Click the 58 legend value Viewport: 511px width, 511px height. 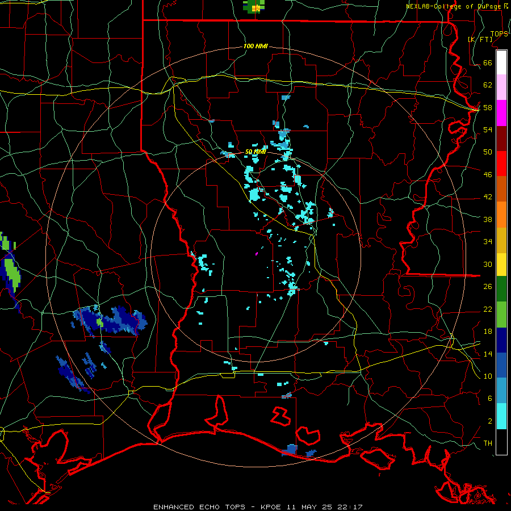pyautogui.click(x=488, y=107)
